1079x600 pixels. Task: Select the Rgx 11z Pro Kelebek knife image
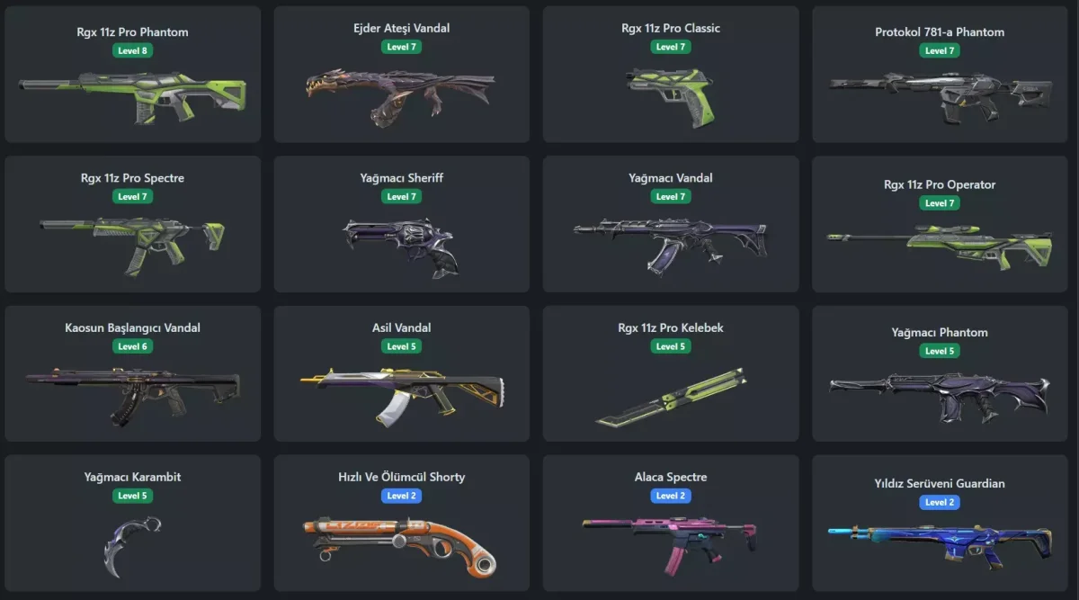[671, 398]
